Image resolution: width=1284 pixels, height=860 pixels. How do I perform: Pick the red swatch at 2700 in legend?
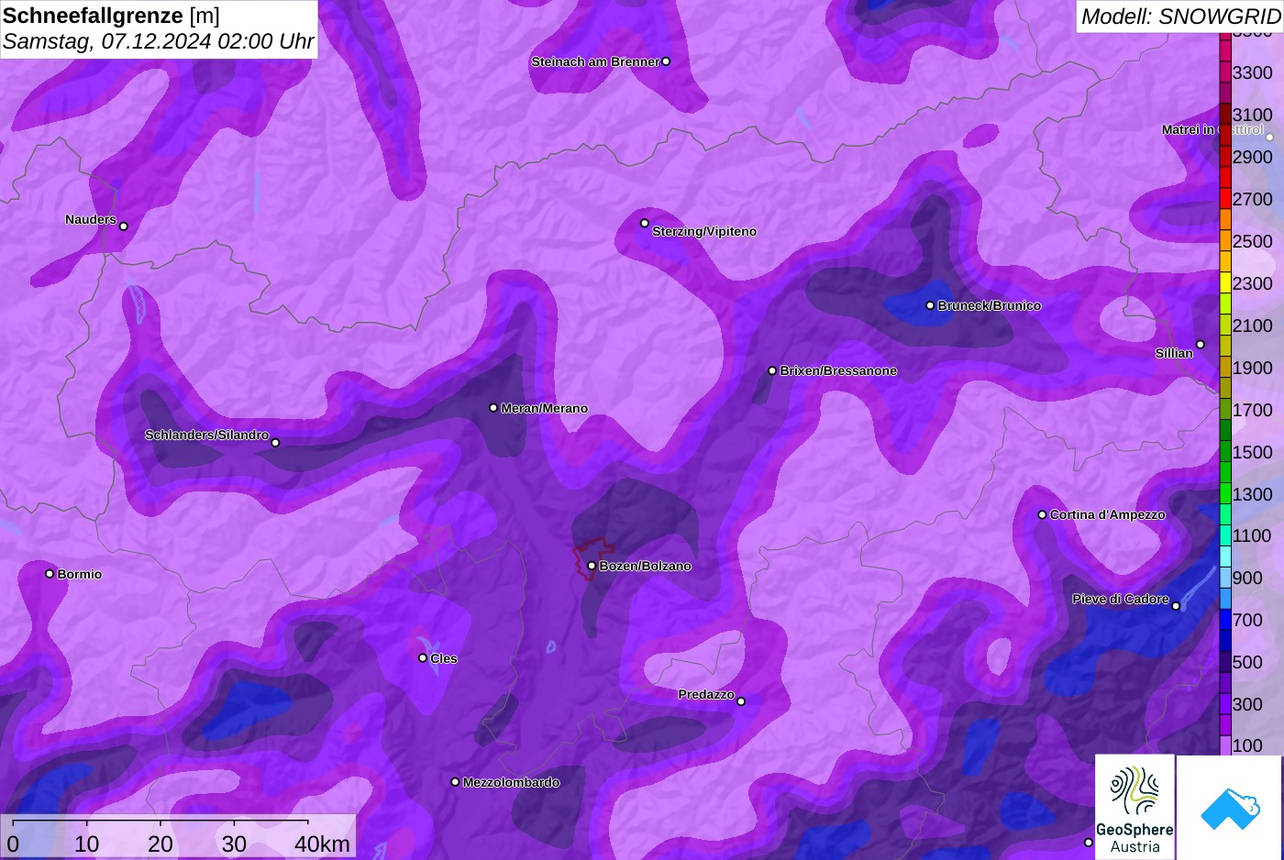tap(1225, 199)
